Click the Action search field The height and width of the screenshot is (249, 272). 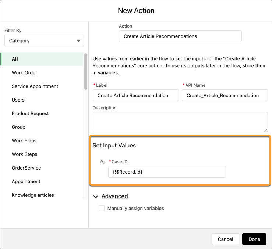(x=180, y=36)
